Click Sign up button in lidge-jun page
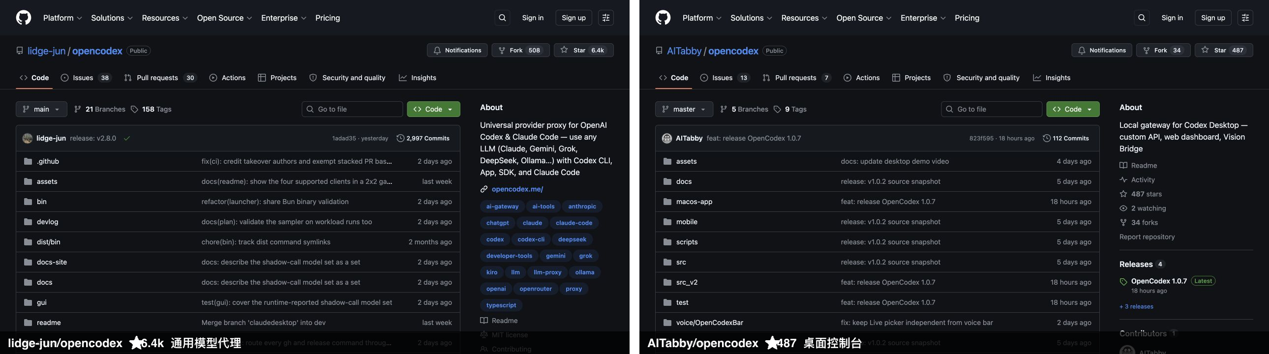The height and width of the screenshot is (354, 1269). (x=574, y=18)
